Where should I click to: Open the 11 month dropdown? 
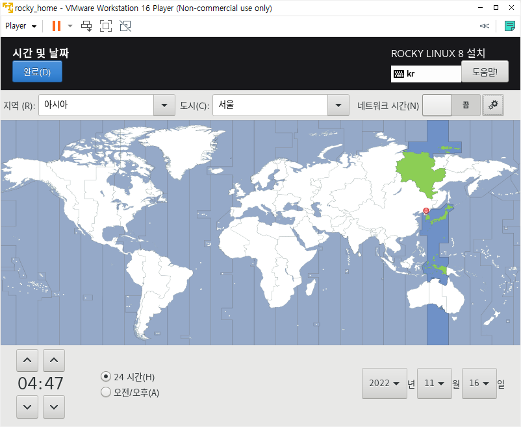(x=435, y=383)
